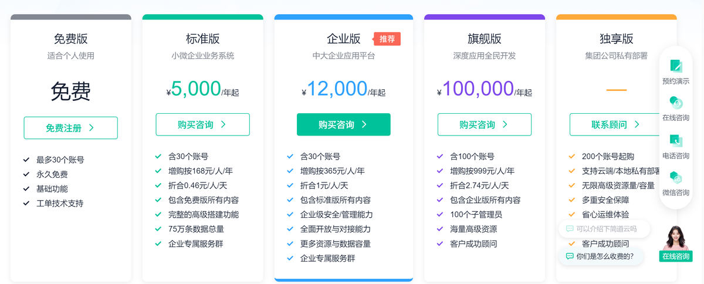The width and height of the screenshot is (704, 284).
Task: Click the 预约演示 icon in floating sidebar
Action: (676, 66)
